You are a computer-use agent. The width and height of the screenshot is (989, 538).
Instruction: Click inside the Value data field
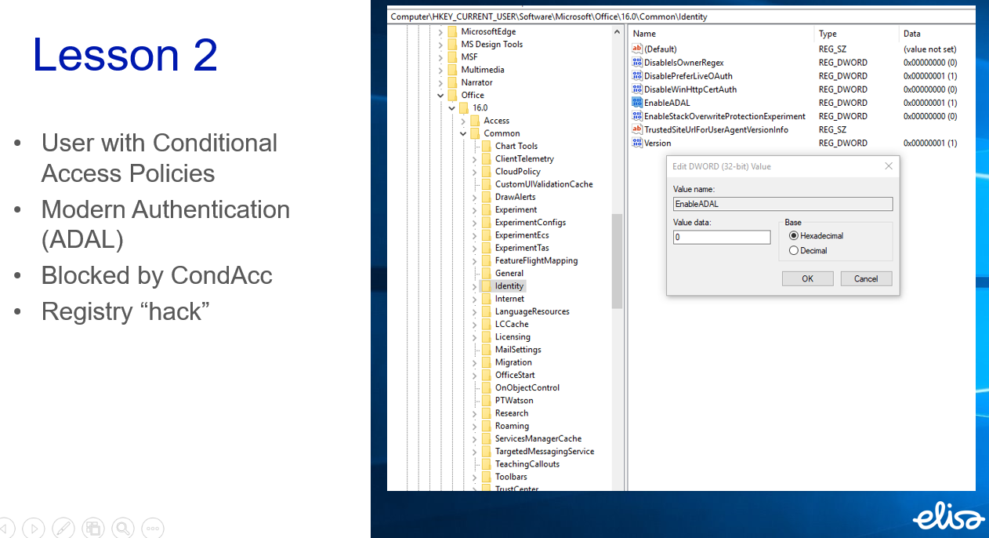pyautogui.click(x=721, y=236)
